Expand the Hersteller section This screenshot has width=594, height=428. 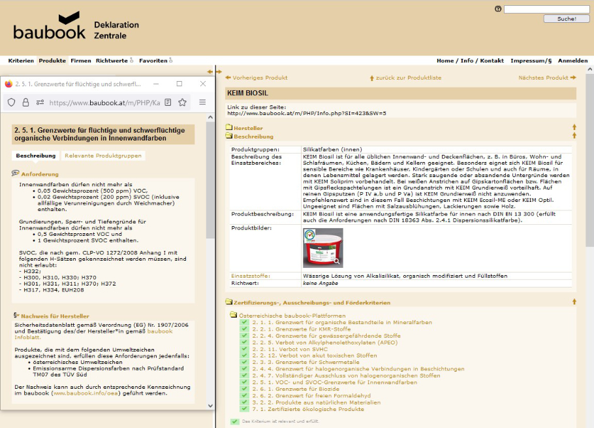[x=248, y=128]
